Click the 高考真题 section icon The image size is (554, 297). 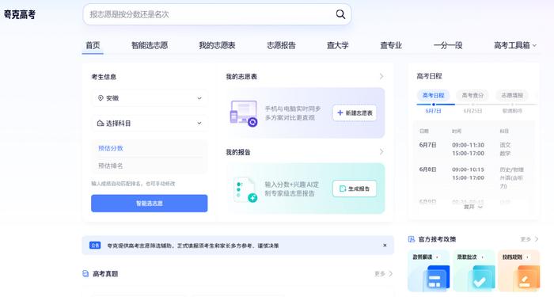pos(85,274)
